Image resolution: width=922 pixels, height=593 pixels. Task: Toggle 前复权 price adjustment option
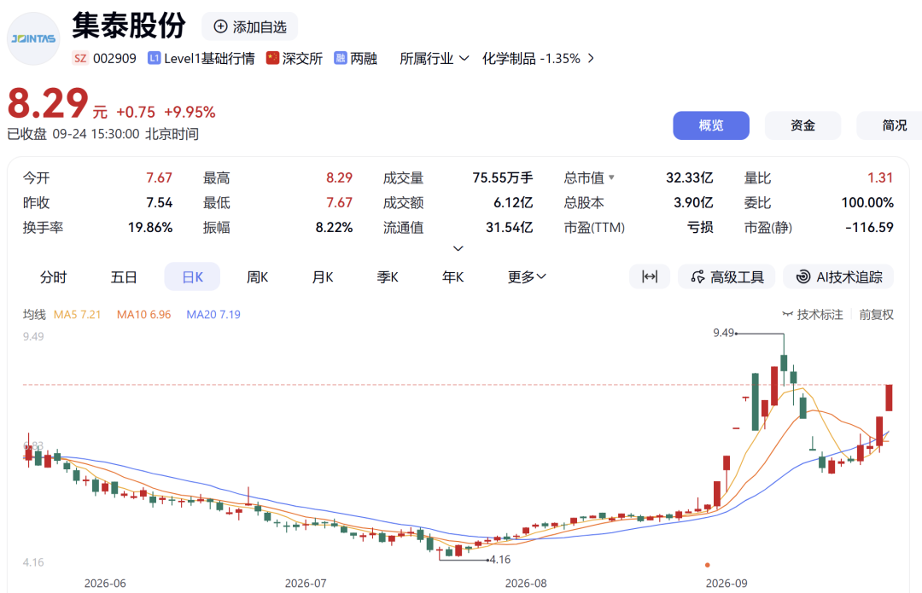[876, 315]
